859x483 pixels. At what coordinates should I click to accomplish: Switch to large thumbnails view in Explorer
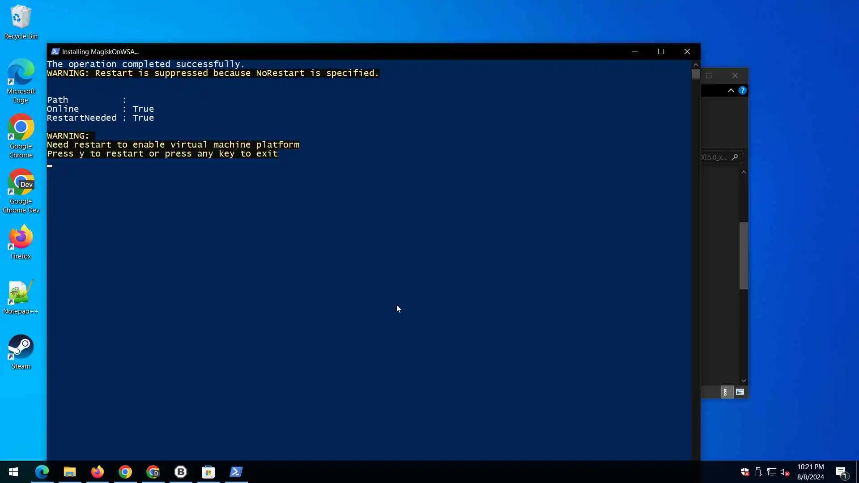click(x=740, y=392)
